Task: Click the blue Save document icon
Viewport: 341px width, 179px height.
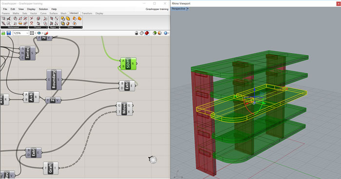Action: [9, 33]
